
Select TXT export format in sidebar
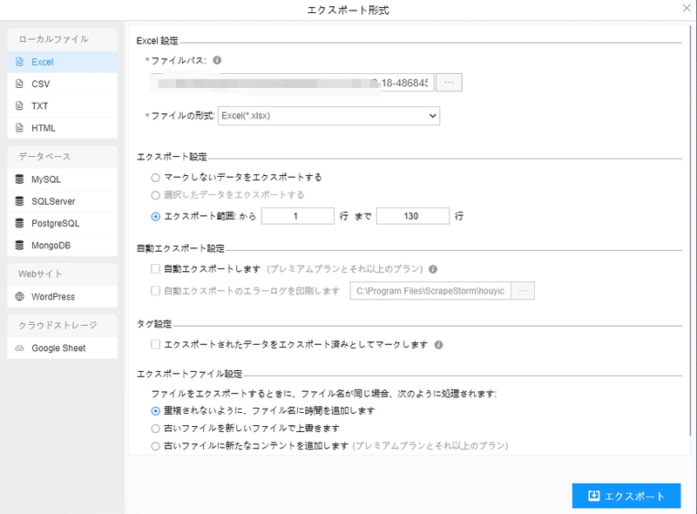tap(39, 106)
